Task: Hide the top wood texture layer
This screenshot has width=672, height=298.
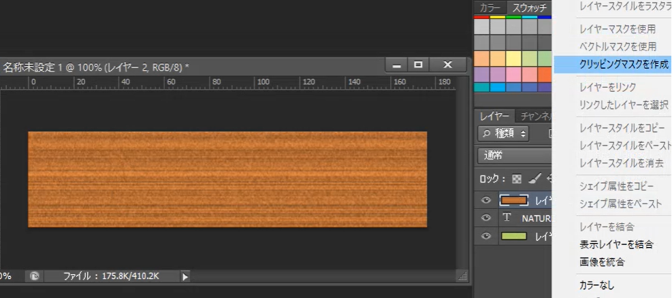Action: click(x=486, y=200)
